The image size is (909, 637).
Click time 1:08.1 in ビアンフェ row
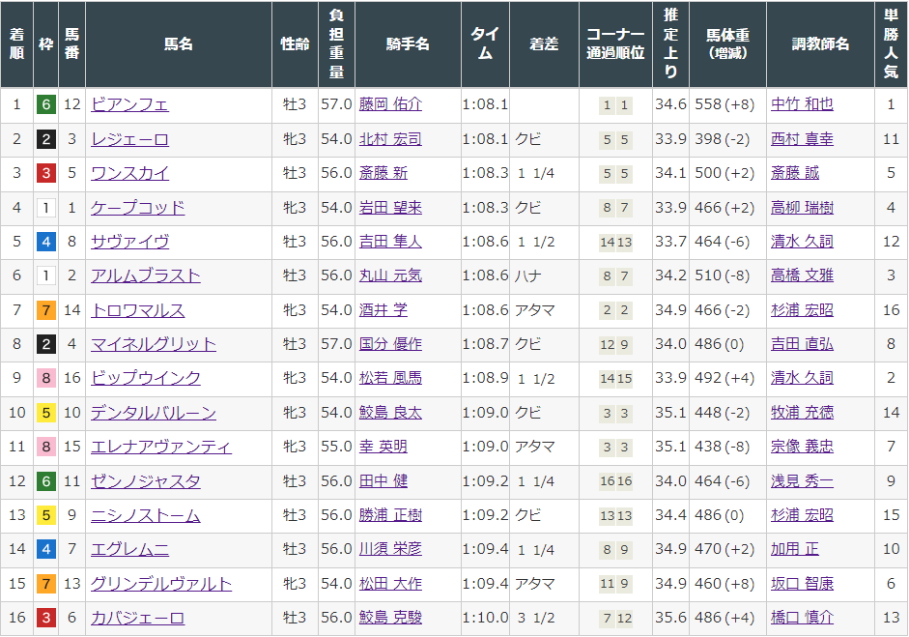pyautogui.click(x=485, y=104)
